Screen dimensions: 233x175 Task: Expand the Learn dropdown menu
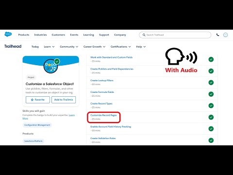pos(49,47)
